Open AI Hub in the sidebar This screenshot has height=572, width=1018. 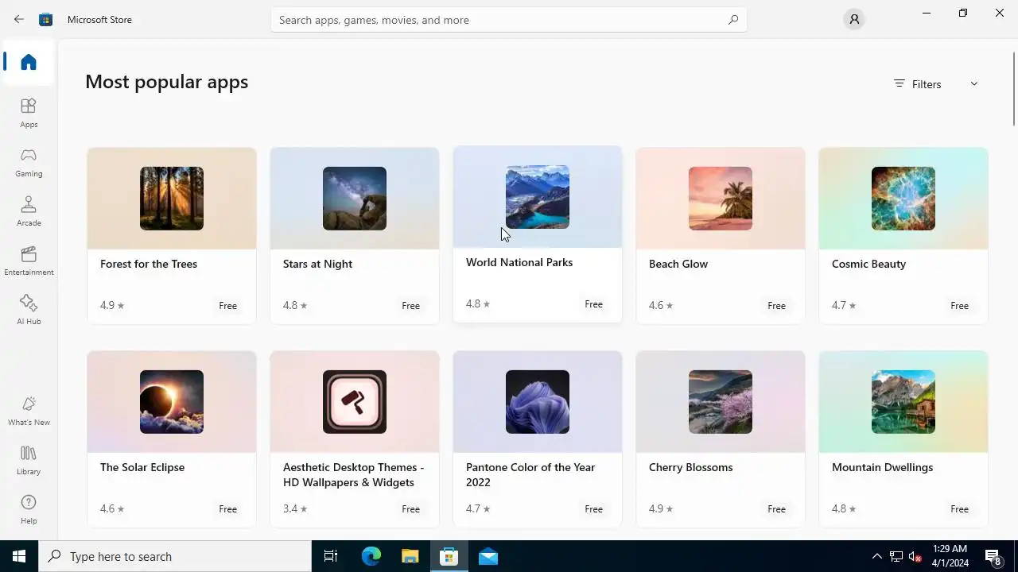[x=29, y=310]
